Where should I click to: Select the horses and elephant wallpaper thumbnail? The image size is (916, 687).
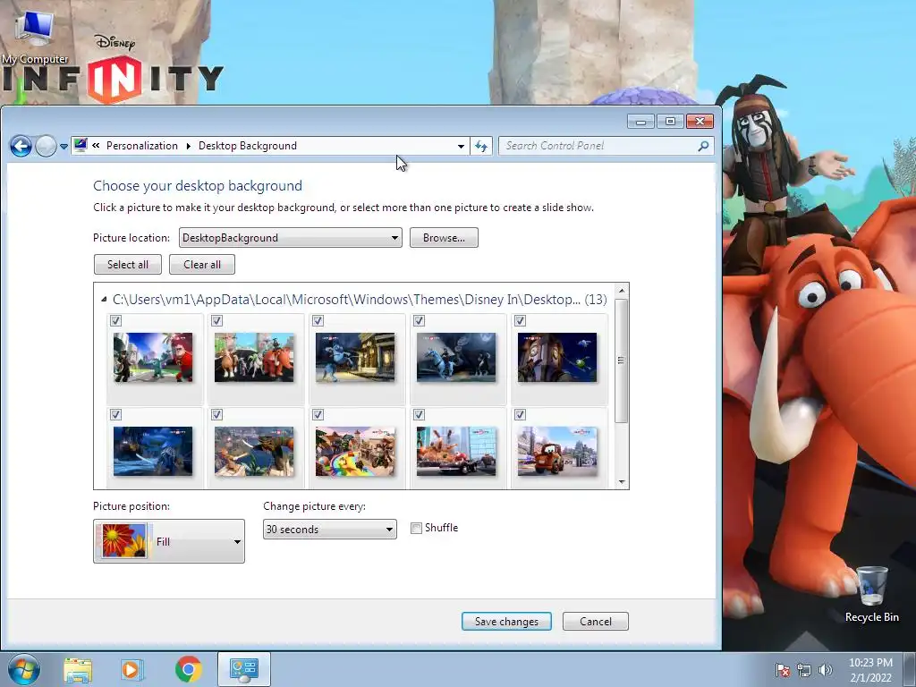pyautogui.click(x=254, y=358)
